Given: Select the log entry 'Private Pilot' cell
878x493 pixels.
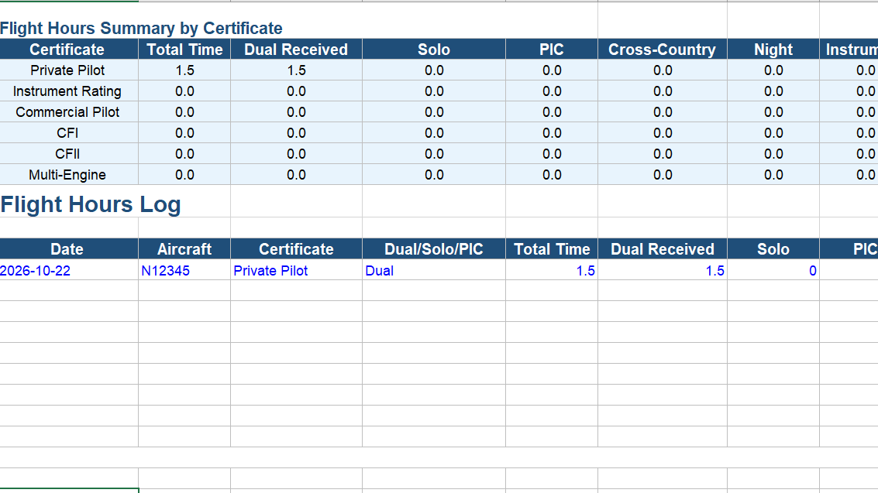Looking at the screenshot, I should tap(296, 270).
